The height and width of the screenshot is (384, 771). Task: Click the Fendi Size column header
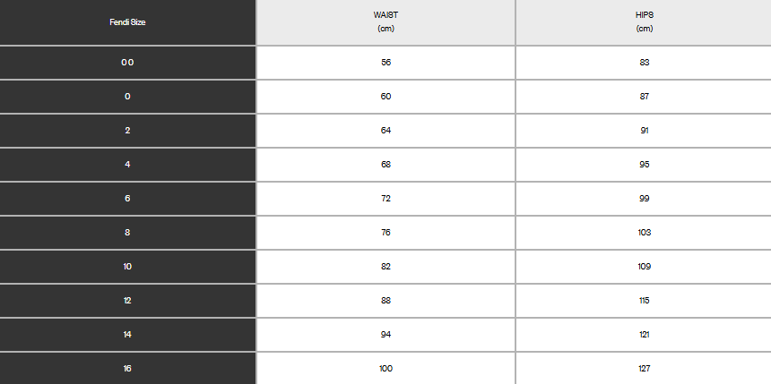(x=127, y=22)
